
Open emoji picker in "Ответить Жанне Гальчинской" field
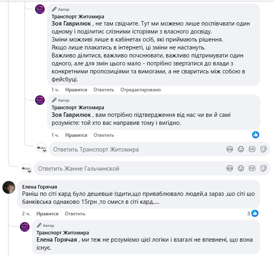point(240,168)
